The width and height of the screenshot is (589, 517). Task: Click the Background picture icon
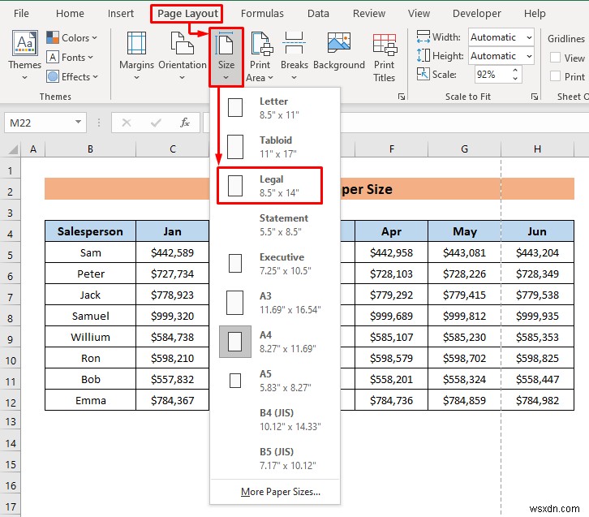[x=339, y=42]
